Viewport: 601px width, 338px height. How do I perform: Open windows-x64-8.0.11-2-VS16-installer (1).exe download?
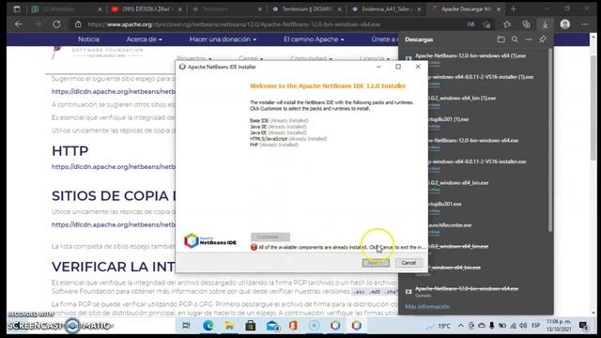coord(481,77)
